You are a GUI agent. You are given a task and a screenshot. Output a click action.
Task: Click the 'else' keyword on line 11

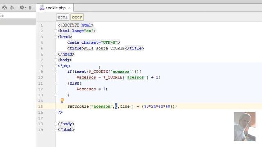click(75, 83)
